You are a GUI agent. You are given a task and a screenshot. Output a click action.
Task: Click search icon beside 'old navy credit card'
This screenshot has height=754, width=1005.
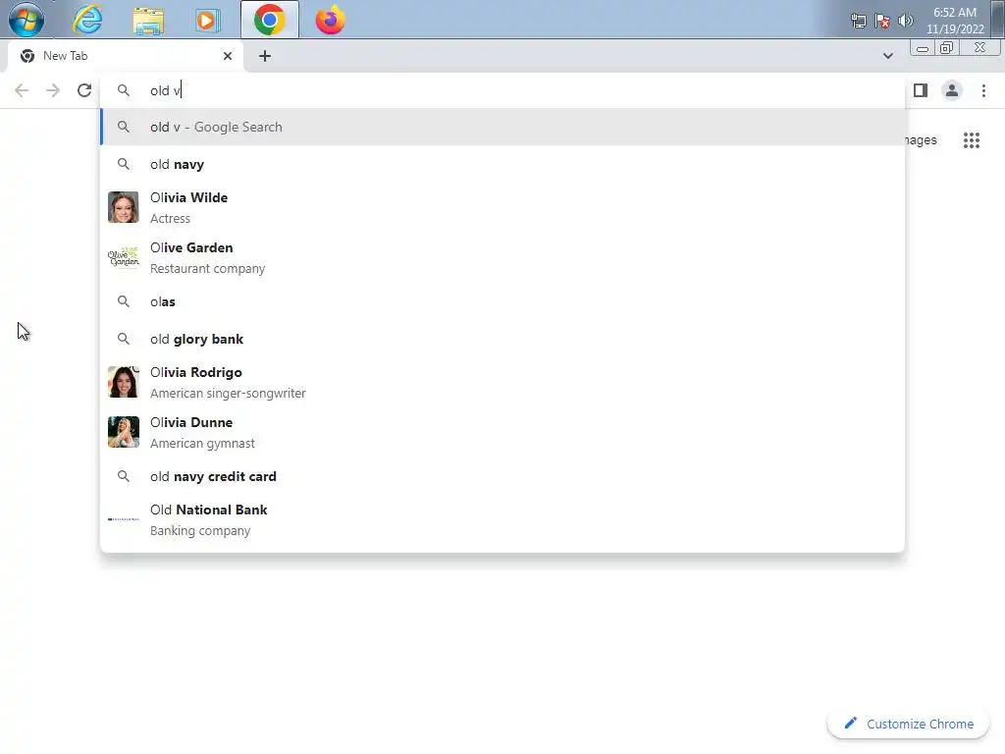pyautogui.click(x=123, y=476)
